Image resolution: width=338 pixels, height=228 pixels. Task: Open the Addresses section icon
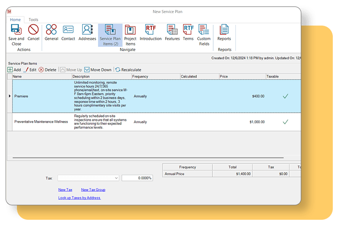coord(87,29)
